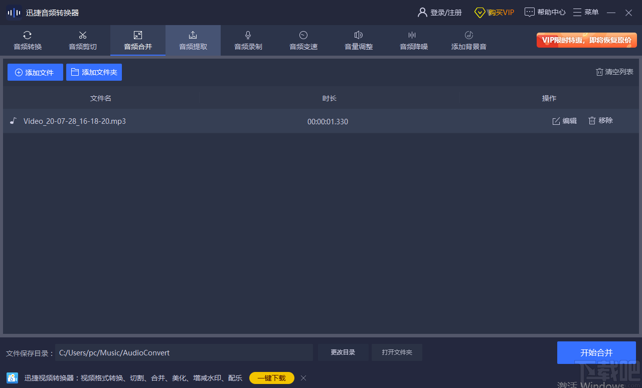This screenshot has height=388, width=642.
Task: Open the 菜单 main menu
Action: (x=586, y=13)
